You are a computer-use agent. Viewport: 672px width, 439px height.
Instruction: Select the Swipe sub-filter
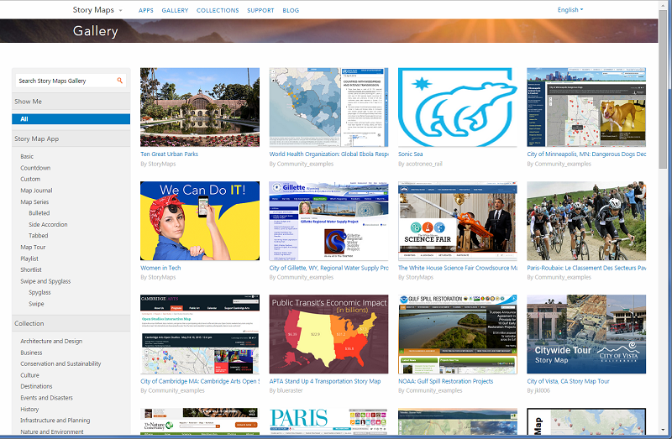pyautogui.click(x=36, y=304)
